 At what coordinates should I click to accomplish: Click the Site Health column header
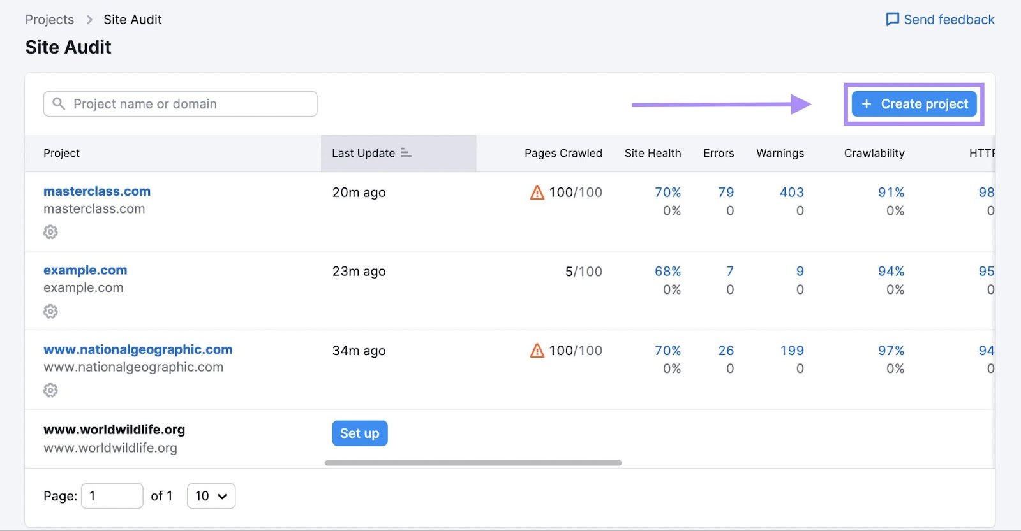[x=653, y=153]
